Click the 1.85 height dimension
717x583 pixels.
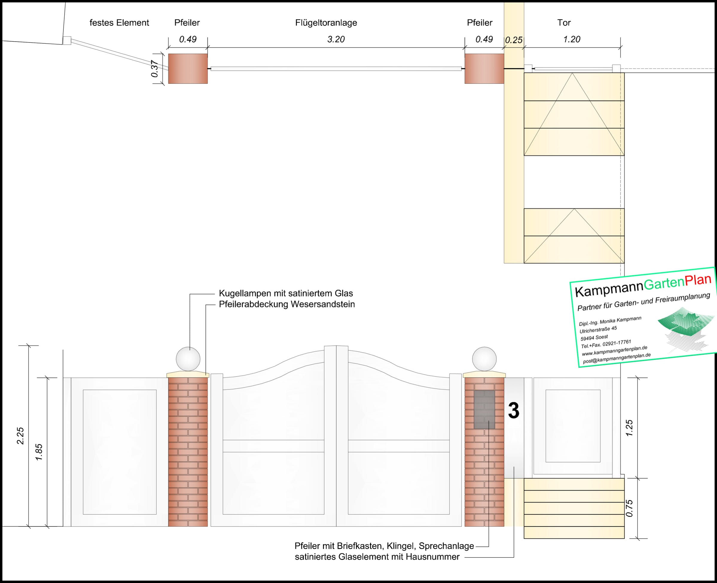pos(39,452)
